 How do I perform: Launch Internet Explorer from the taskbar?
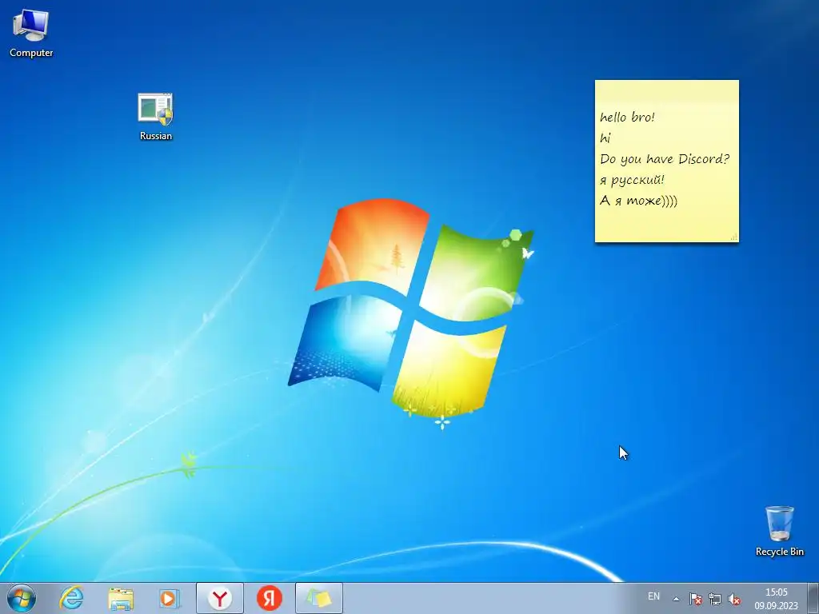pos(71,598)
